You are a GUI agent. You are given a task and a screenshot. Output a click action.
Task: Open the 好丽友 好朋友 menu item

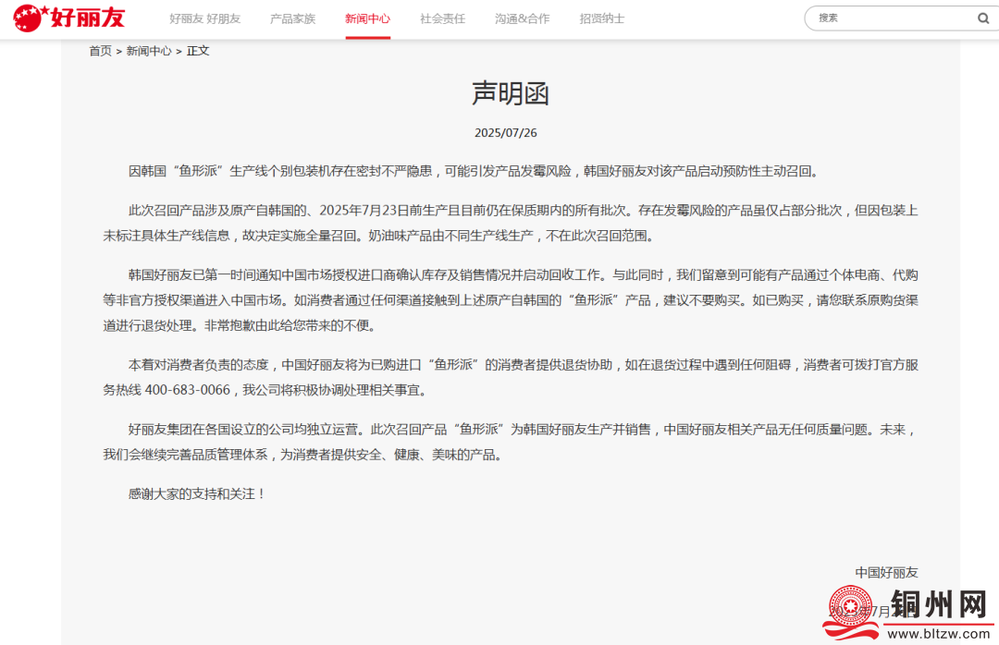[204, 18]
